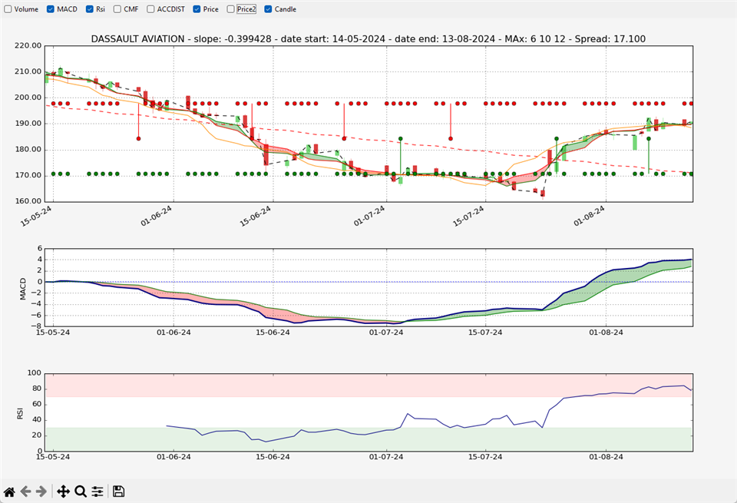737x503 pixels.
Task: Click the Home reset view icon
Action: (x=9, y=491)
